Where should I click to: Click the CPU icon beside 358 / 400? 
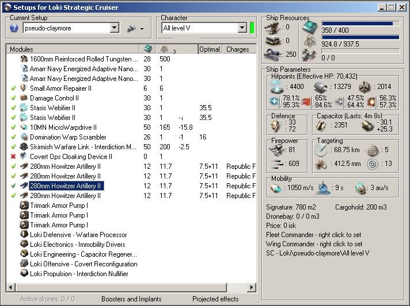tap(310, 27)
